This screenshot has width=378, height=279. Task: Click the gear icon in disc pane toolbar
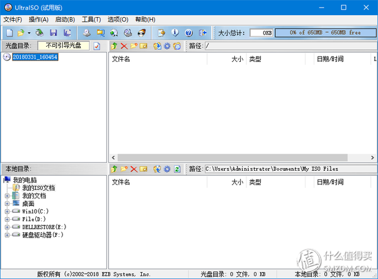point(167,46)
